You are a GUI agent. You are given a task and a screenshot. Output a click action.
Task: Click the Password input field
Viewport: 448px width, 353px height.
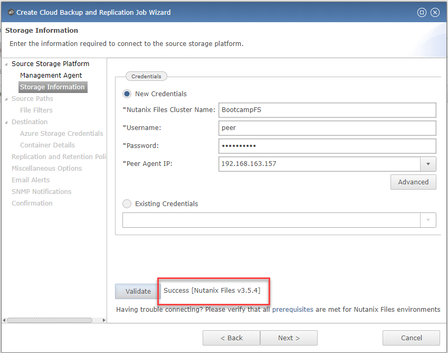click(327, 146)
